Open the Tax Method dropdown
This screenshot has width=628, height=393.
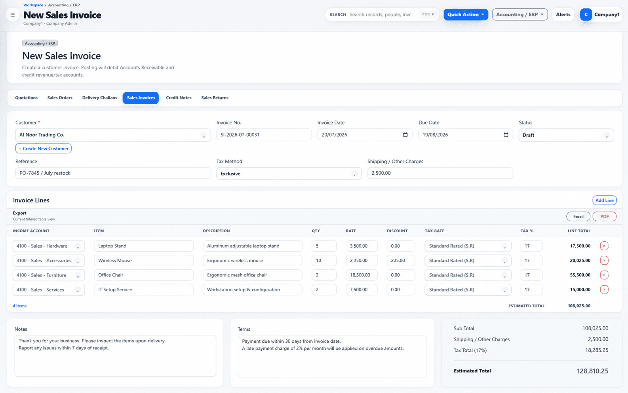(x=289, y=174)
